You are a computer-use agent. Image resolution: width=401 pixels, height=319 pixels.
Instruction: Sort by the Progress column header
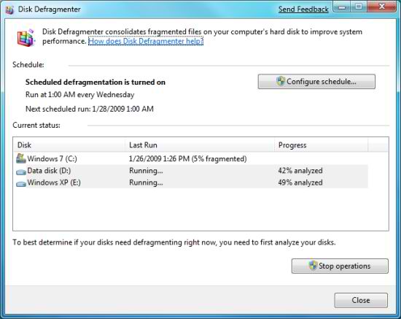[x=322, y=145]
